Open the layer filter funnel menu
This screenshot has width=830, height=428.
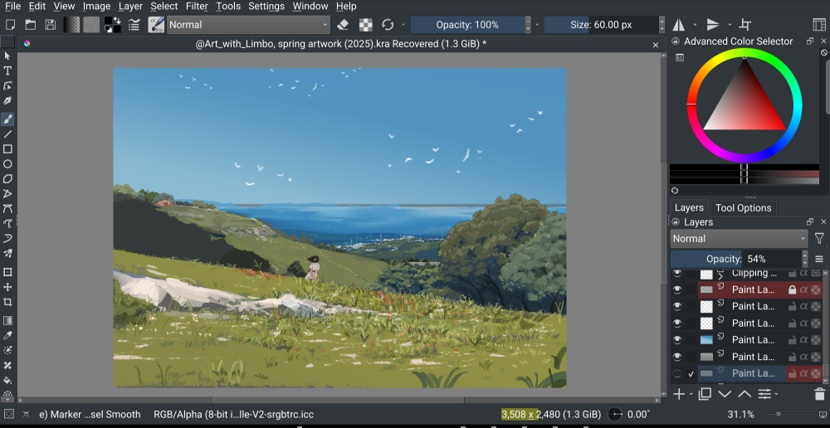click(819, 239)
